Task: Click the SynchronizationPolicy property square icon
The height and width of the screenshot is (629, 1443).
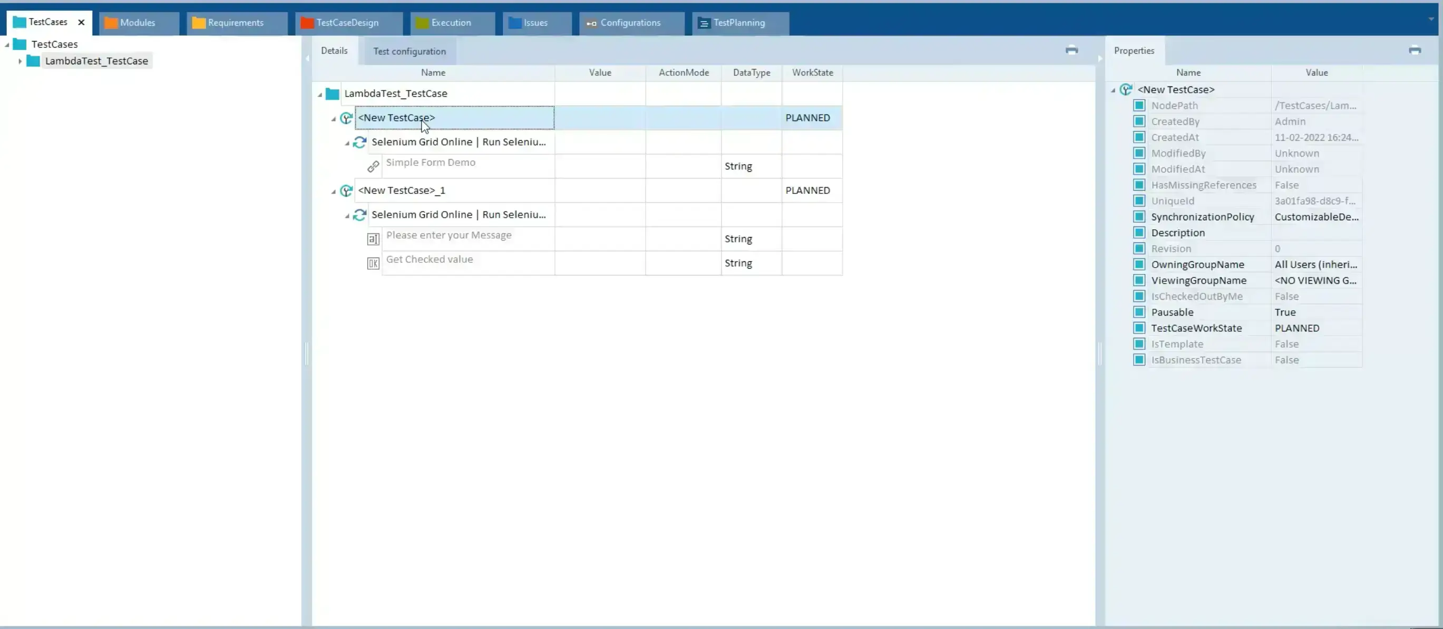Action: click(1139, 217)
